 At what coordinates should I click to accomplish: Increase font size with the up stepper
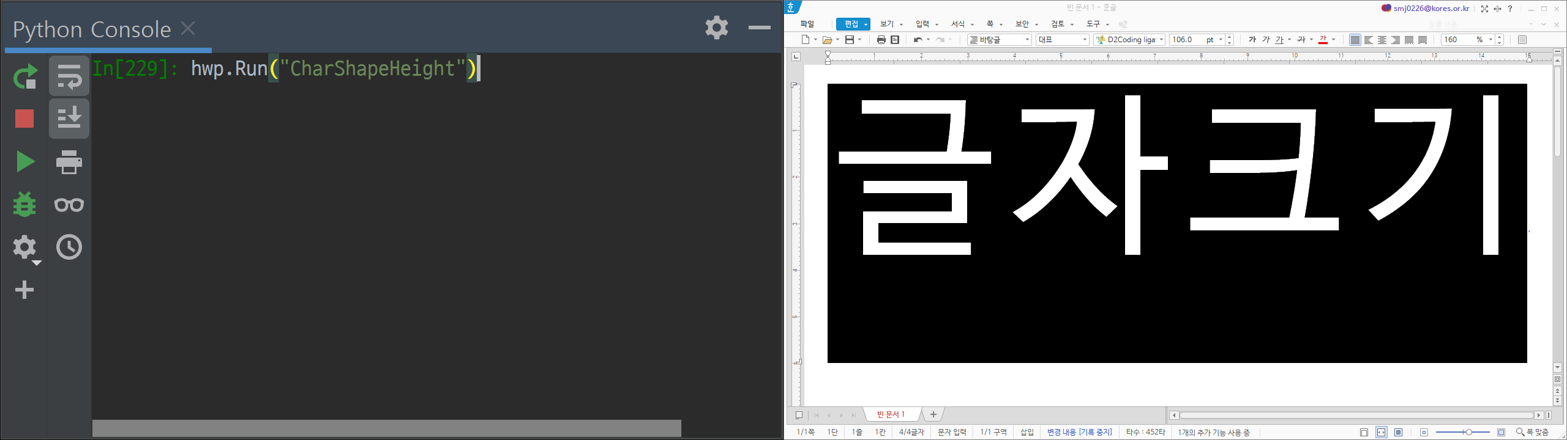coord(1230,37)
